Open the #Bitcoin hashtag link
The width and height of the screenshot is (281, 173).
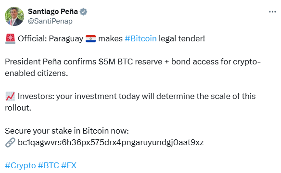click(x=140, y=38)
